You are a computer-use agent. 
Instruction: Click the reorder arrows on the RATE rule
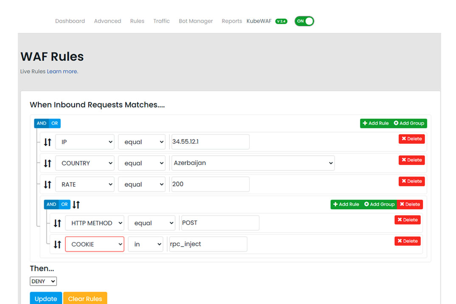(x=47, y=185)
